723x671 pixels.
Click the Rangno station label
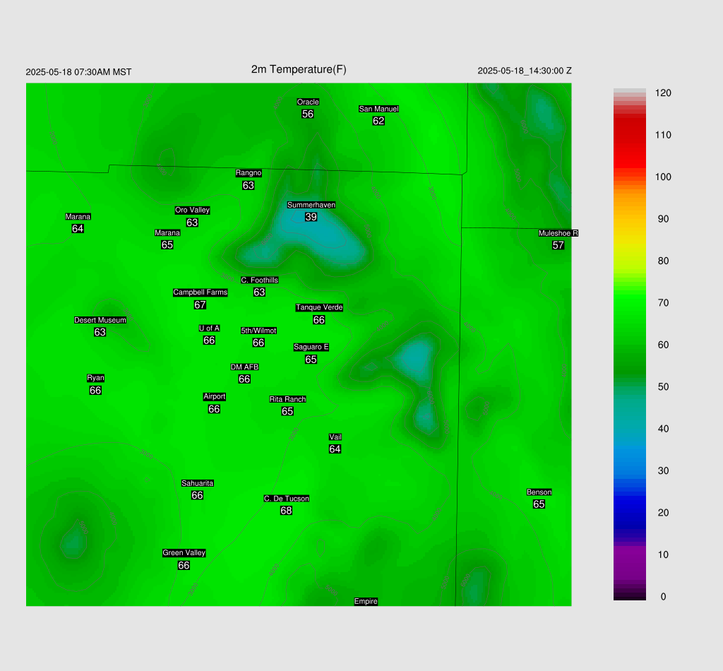click(249, 173)
